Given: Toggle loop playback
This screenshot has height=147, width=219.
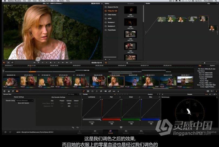Looking at the screenshot, I should [x=71, y=62].
